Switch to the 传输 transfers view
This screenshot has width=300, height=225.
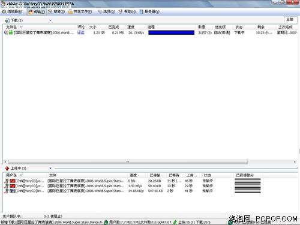pyautogui.click(x=37, y=12)
